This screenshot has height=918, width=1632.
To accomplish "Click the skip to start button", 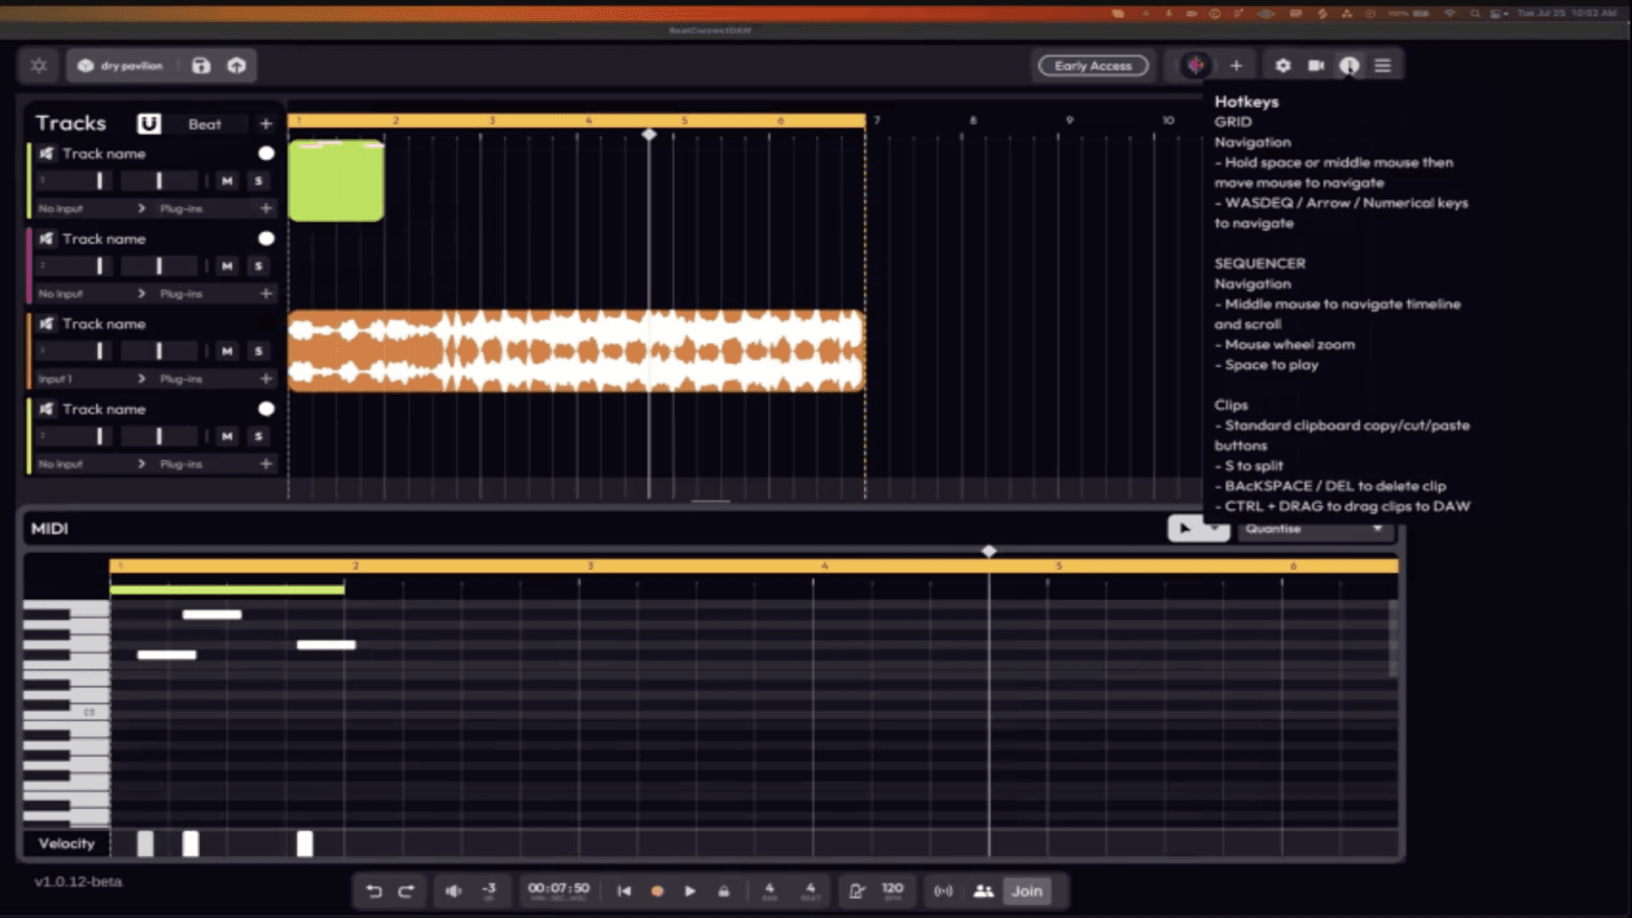I will (624, 891).
